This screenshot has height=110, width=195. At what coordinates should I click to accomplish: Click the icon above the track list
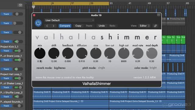click(20, 5)
